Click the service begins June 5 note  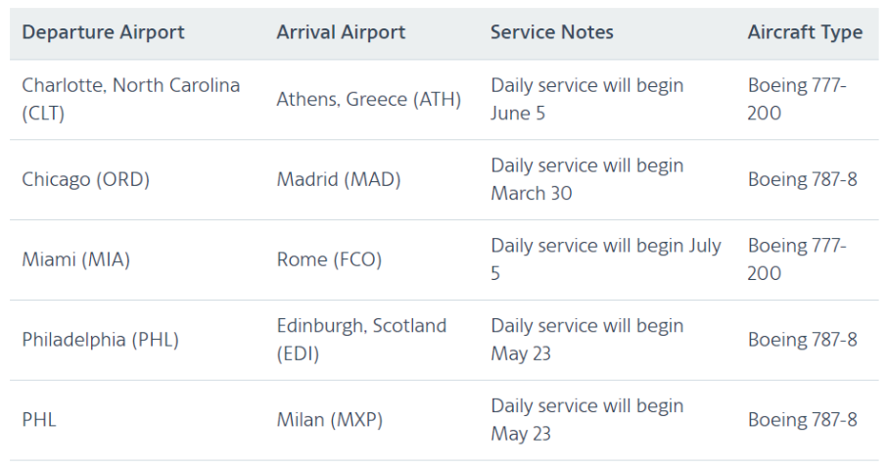tap(587, 99)
